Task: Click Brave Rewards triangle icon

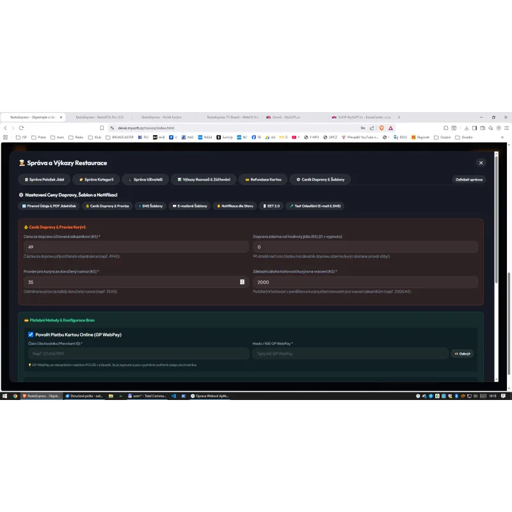Action: pyautogui.click(x=390, y=128)
